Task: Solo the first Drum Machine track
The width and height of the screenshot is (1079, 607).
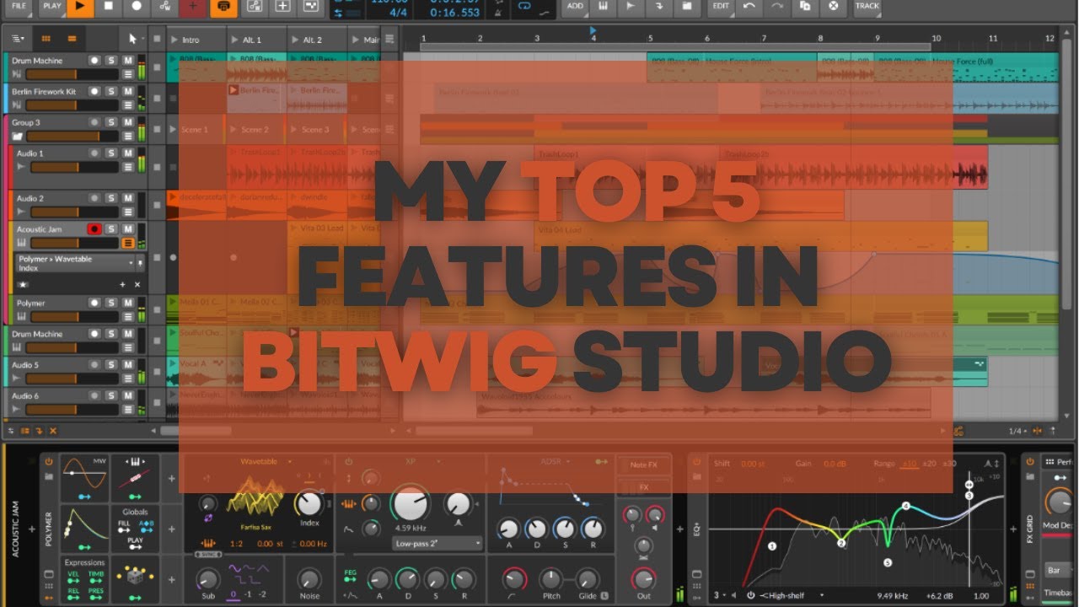Action: (111, 61)
